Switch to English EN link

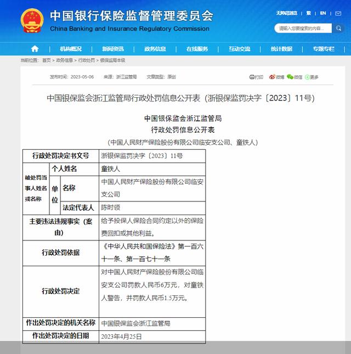[323, 13]
